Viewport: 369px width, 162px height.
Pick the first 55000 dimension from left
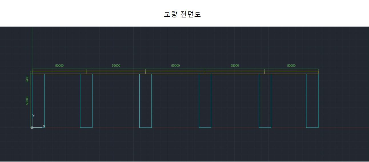pos(116,66)
